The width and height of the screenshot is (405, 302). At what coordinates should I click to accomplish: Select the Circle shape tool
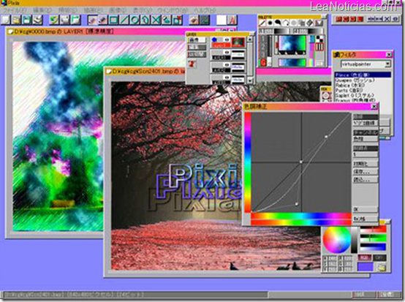(135, 20)
